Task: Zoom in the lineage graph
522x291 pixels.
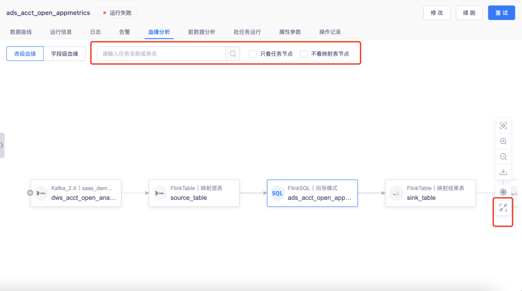Action: pyautogui.click(x=503, y=141)
